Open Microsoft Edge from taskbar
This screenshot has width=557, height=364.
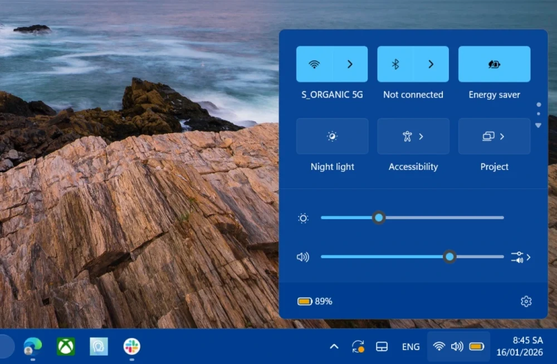tap(32, 346)
